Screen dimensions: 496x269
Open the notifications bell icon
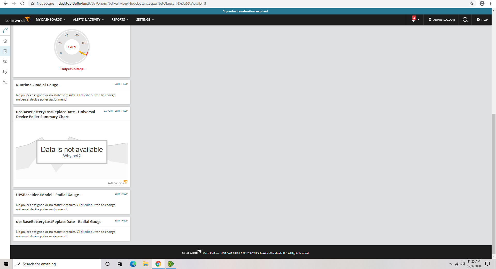(414, 19)
